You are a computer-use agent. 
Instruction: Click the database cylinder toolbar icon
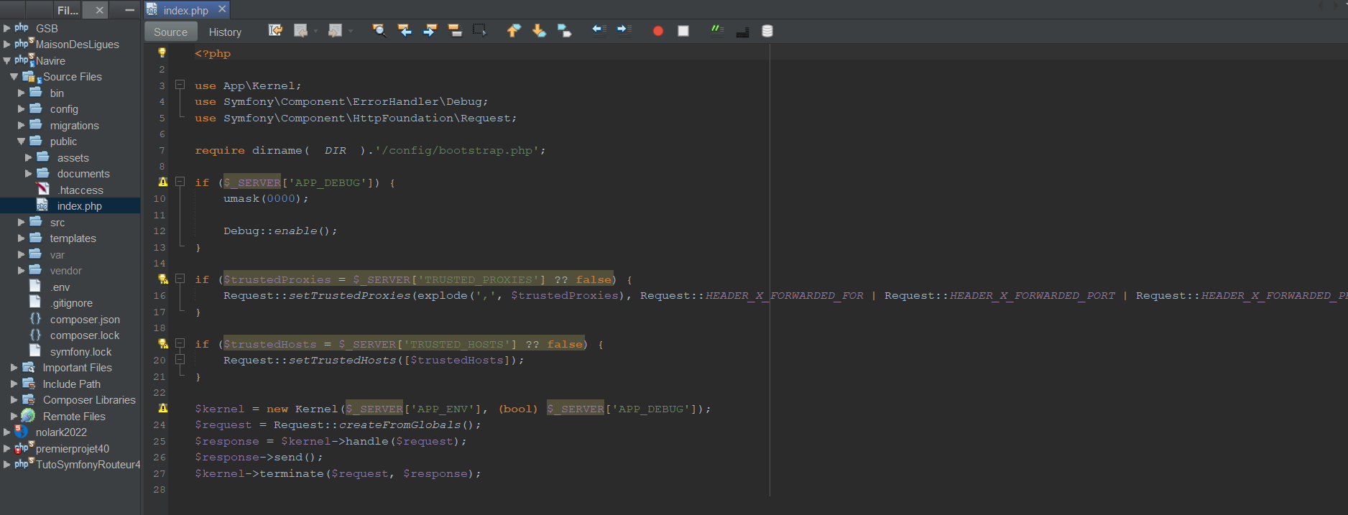pyautogui.click(x=767, y=31)
